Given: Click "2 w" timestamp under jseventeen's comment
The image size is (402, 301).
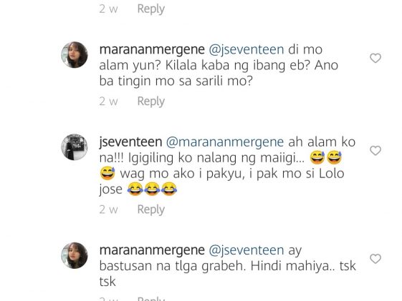Looking at the screenshot, I should point(108,209).
